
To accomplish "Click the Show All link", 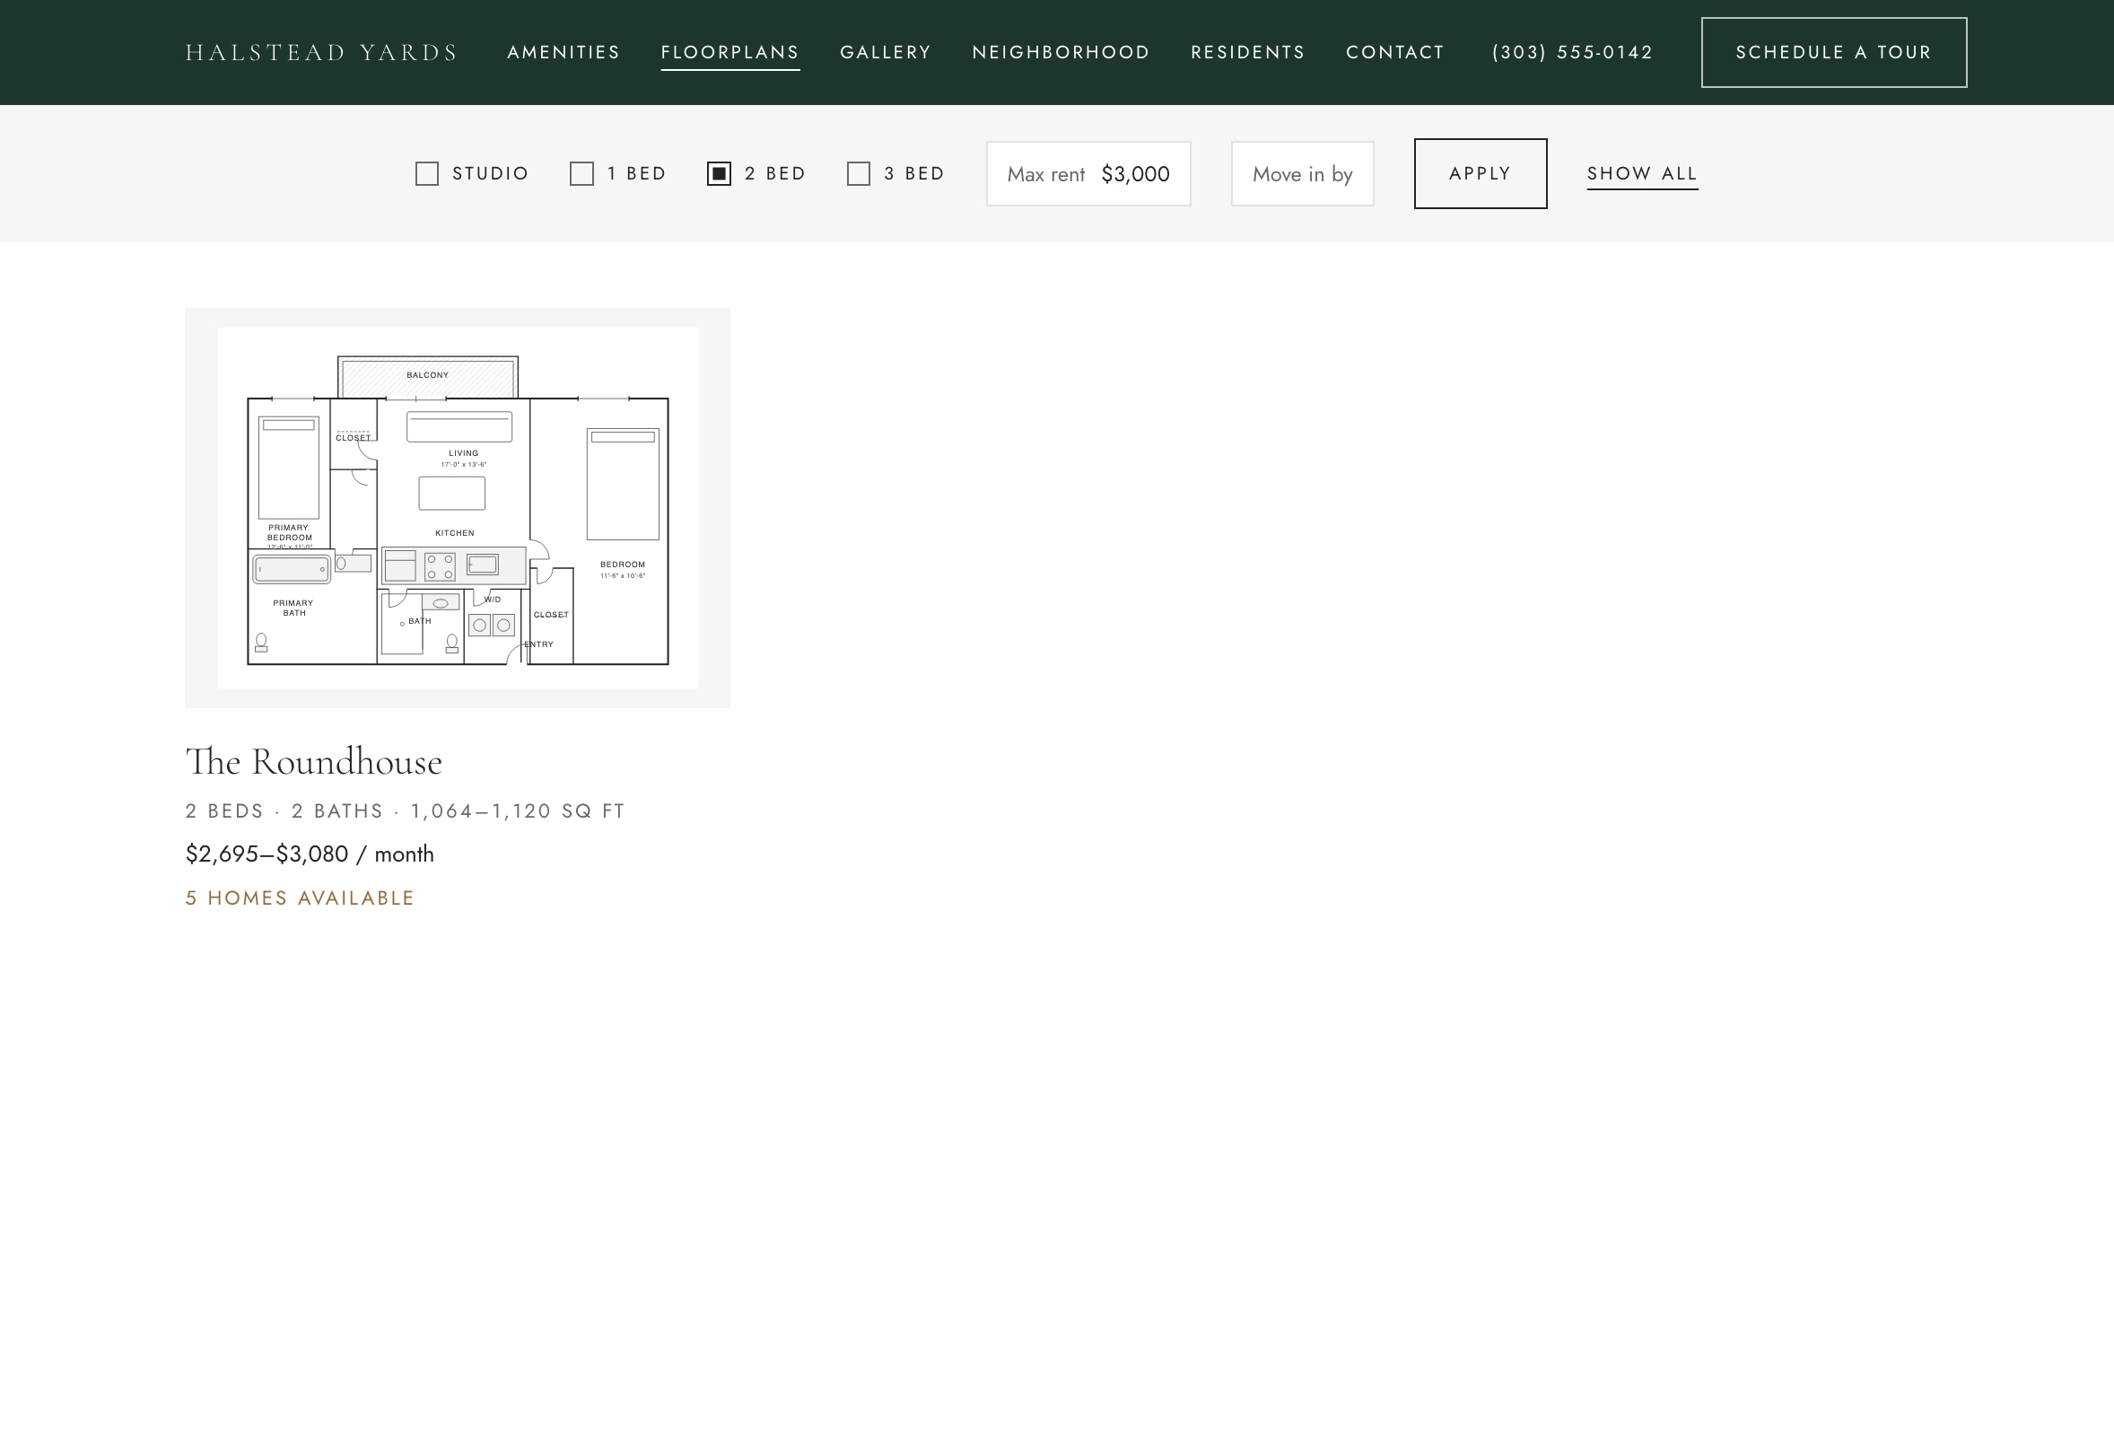I will [1642, 174].
